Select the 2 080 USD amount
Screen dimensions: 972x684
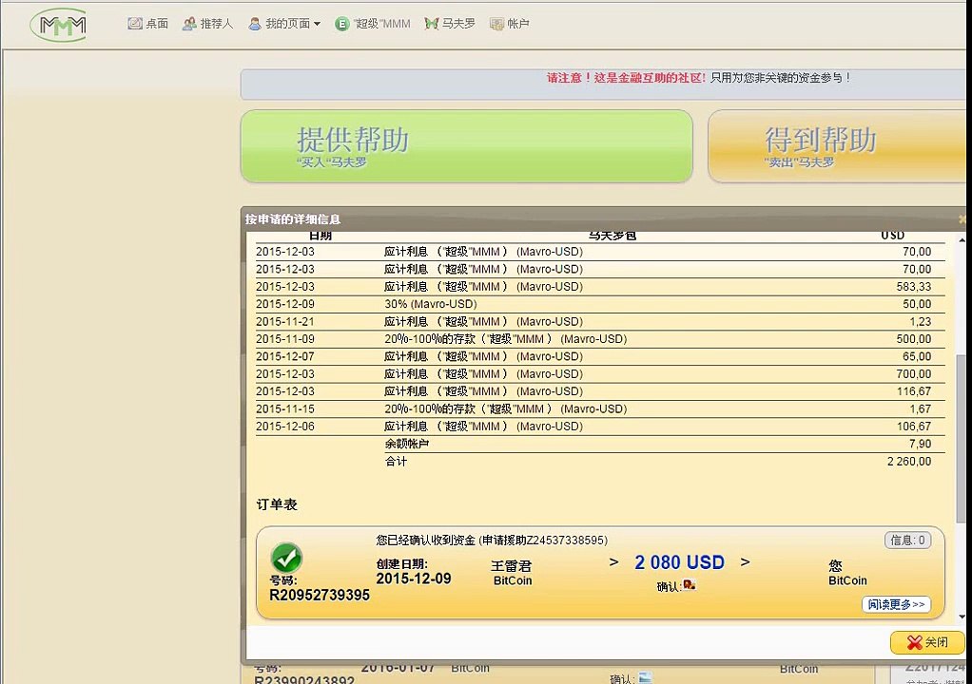coord(679,562)
